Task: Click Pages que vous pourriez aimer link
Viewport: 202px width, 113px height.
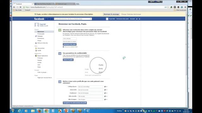Action: (x=45, y=78)
